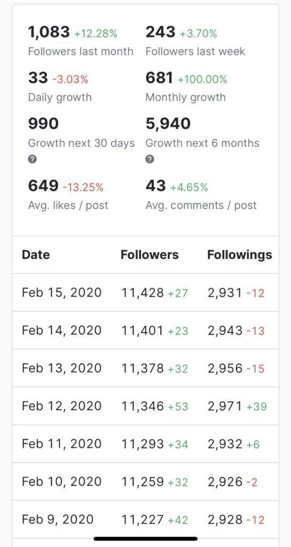Image resolution: width=291 pixels, height=547 pixels.
Task: Tap the 649 Avg. likes / post stat
Action: coord(68,194)
